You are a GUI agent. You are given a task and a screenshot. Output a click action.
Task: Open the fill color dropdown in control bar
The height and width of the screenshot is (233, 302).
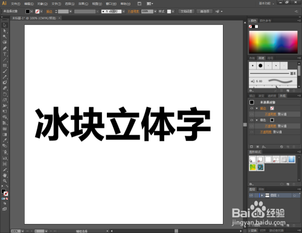point(31,11)
